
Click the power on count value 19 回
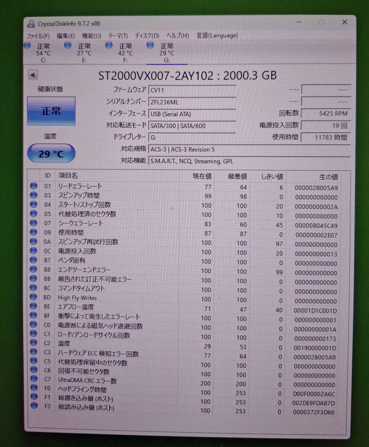(326, 126)
